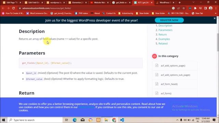Image resolution: width=219 pixels, height=123 pixels.
Task: Open a new browser tab
Action: [179, 2]
